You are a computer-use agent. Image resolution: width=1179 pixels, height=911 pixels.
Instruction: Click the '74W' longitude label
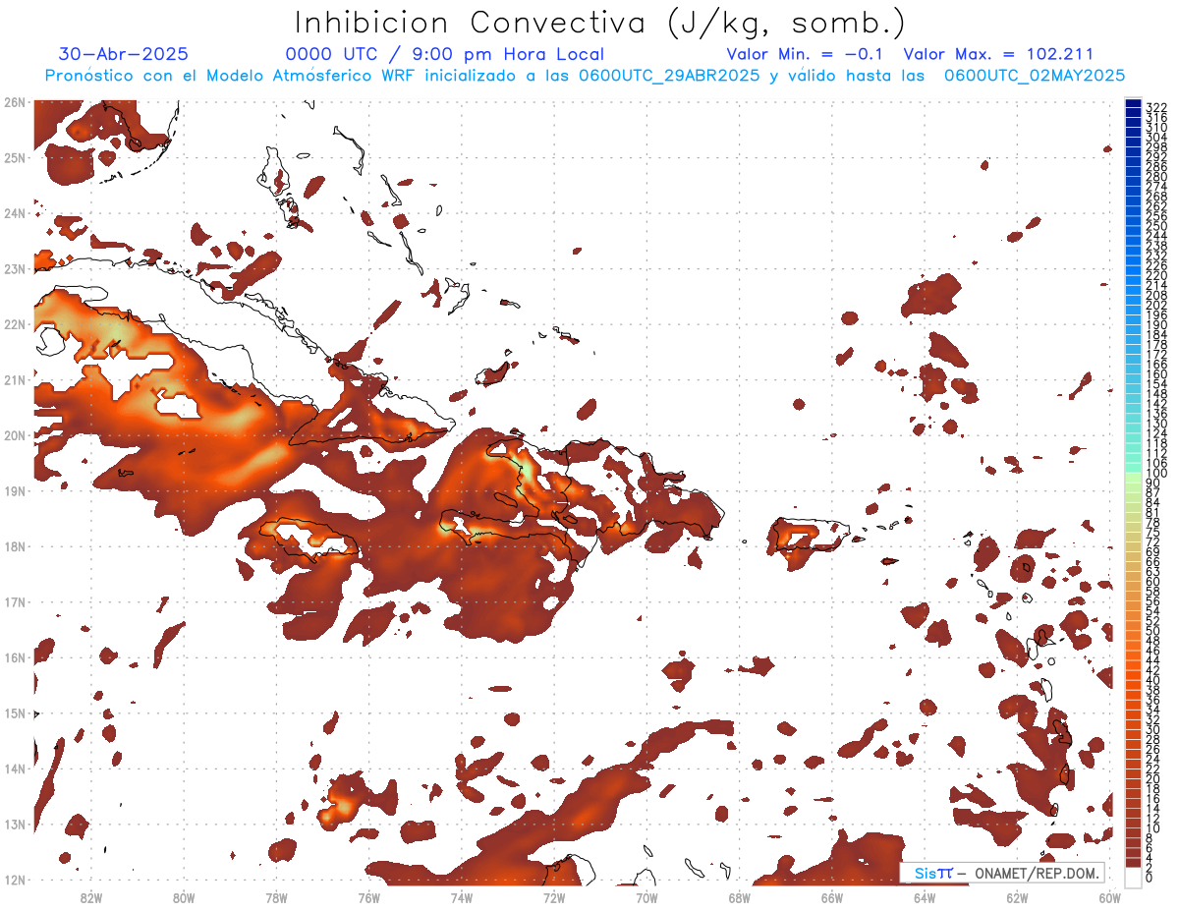(x=462, y=898)
